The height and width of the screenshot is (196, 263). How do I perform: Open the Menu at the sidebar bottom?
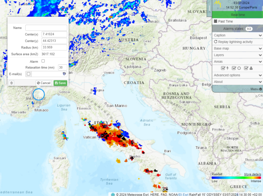coord(256,89)
